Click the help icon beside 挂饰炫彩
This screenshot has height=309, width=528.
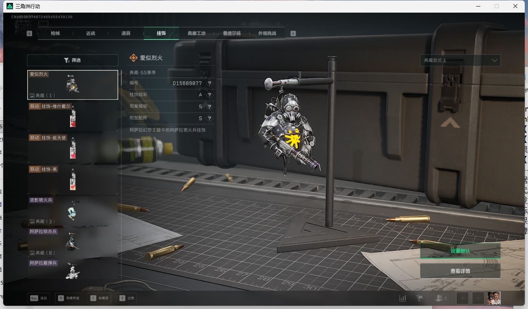(x=209, y=95)
